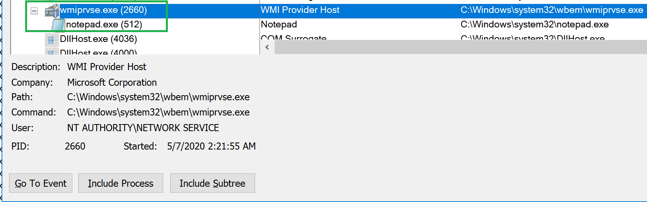Select the notepad.exe (512) child process
Image resolution: width=647 pixels, height=202 pixels.
point(104,25)
